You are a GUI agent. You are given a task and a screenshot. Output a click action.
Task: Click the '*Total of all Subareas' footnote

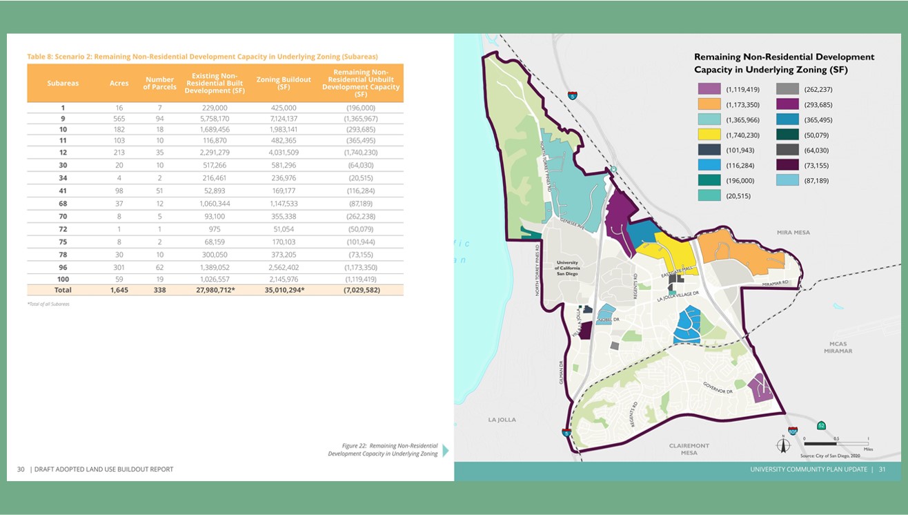click(x=48, y=304)
